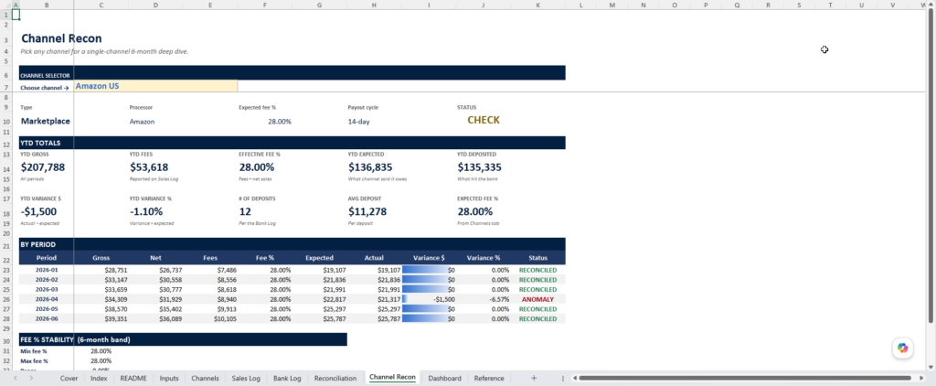
Task: Open sheet tab options dots
Action: [x=563, y=379]
